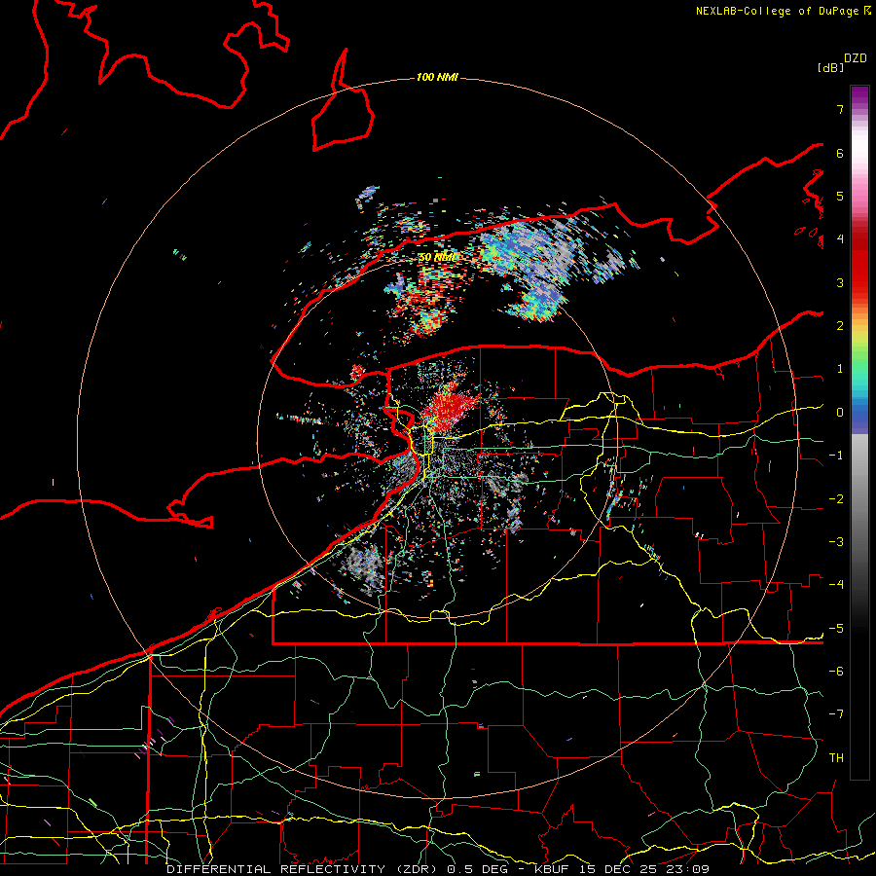Click the TH threshold label on the scale
876x876 pixels.
(x=836, y=757)
